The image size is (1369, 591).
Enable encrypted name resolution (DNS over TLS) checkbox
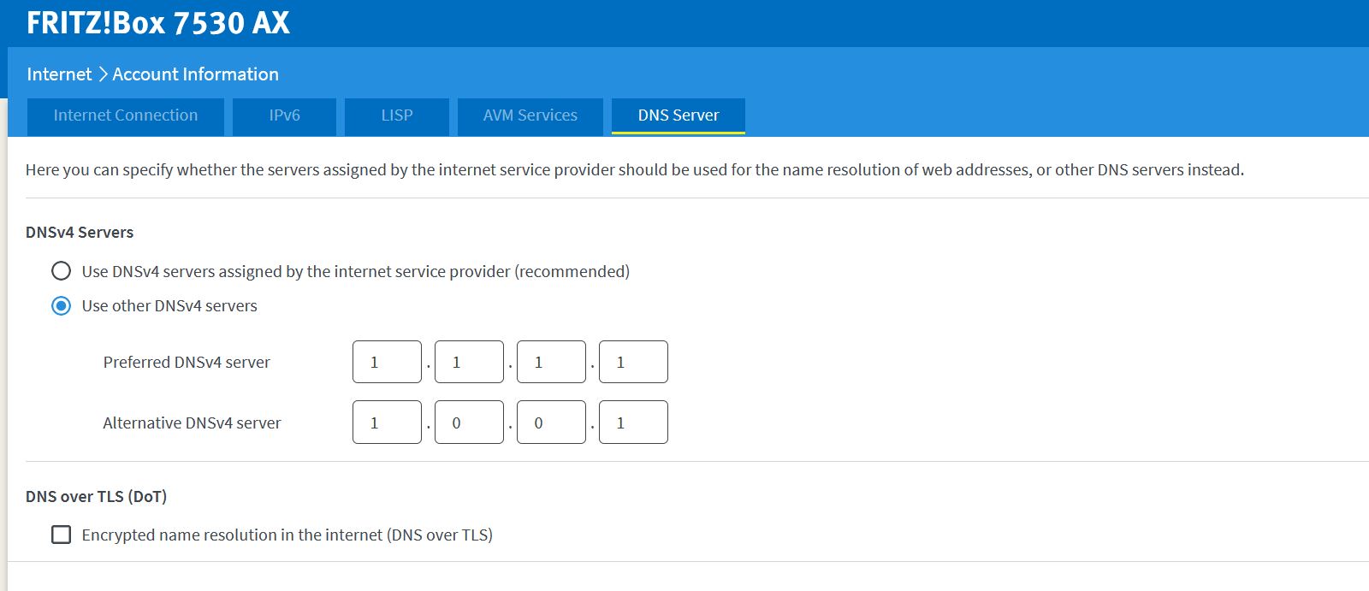click(62, 535)
